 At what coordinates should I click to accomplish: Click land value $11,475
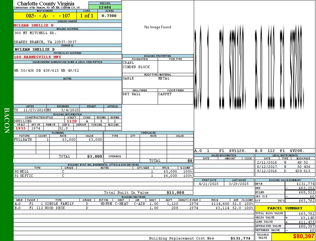coord(307,222)
